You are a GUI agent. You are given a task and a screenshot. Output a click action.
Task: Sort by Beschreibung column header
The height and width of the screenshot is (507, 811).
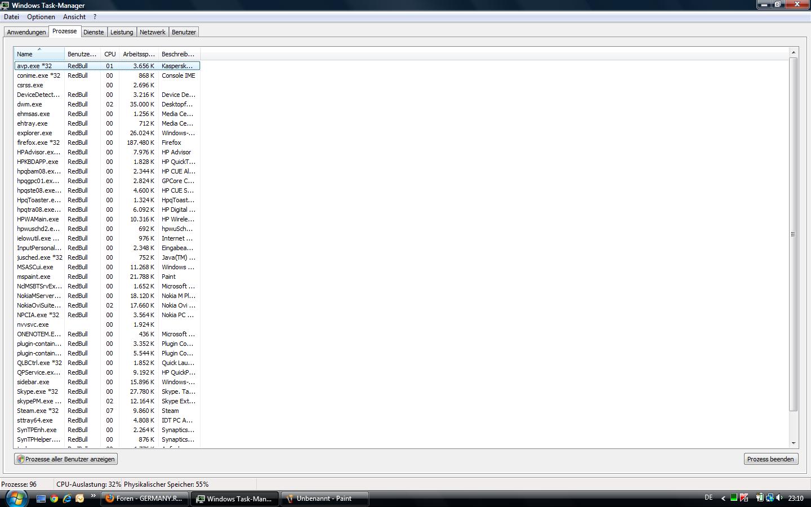(x=179, y=54)
